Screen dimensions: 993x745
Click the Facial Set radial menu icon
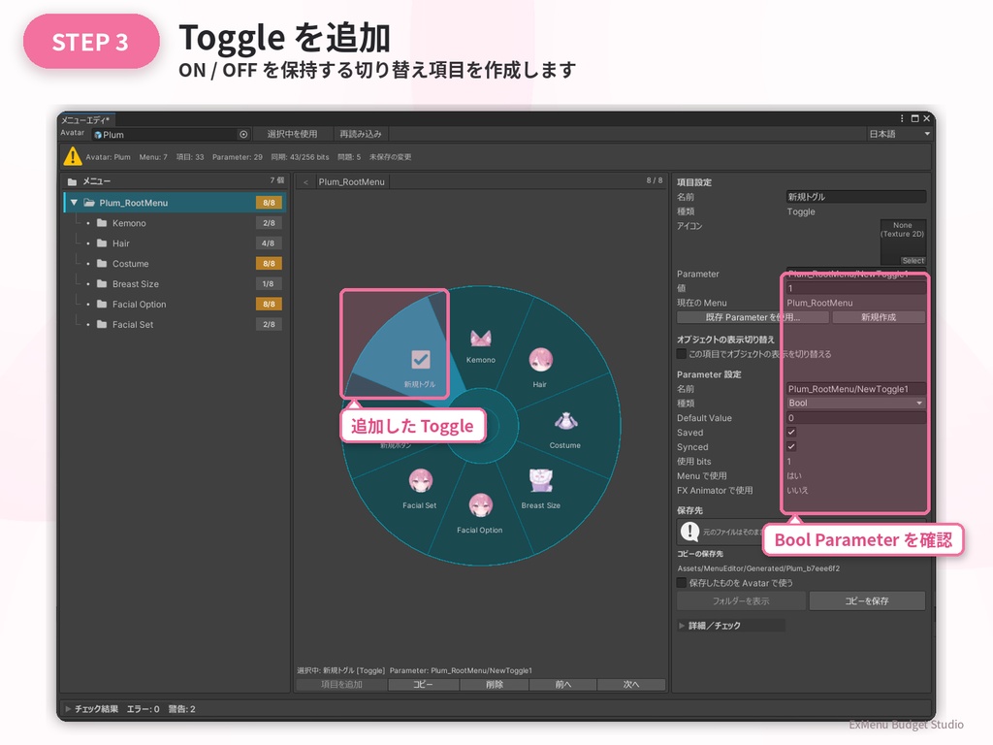tap(421, 481)
